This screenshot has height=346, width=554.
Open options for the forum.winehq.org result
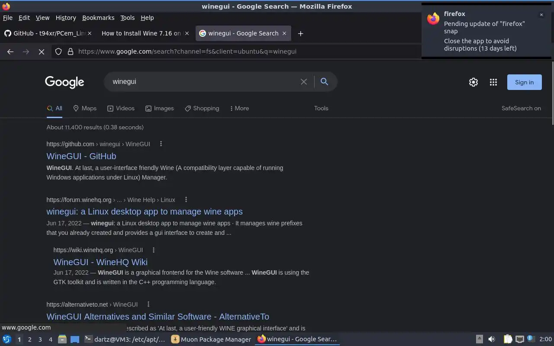tap(186, 200)
